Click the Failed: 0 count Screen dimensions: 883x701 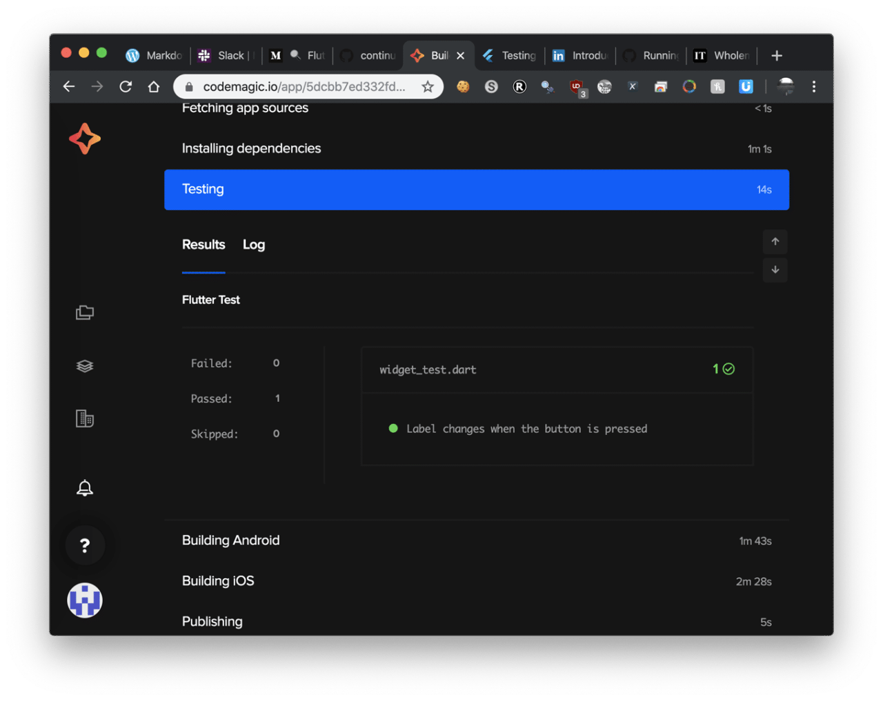click(x=235, y=363)
